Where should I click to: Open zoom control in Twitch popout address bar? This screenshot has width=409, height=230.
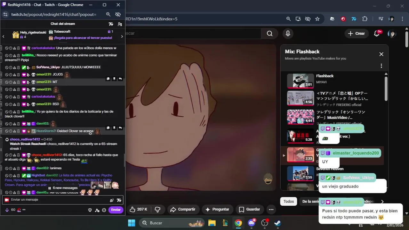108,14
